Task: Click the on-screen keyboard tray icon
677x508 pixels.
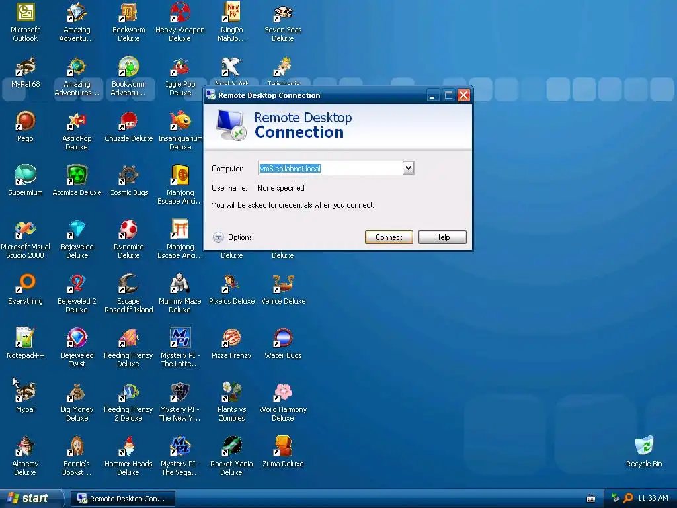Action: (591, 499)
